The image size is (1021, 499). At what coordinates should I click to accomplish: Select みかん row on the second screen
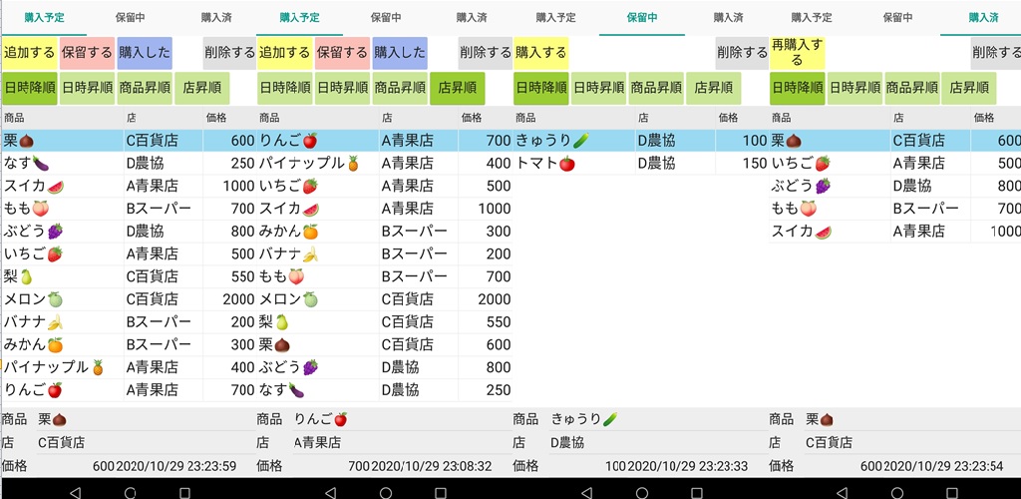385,232
